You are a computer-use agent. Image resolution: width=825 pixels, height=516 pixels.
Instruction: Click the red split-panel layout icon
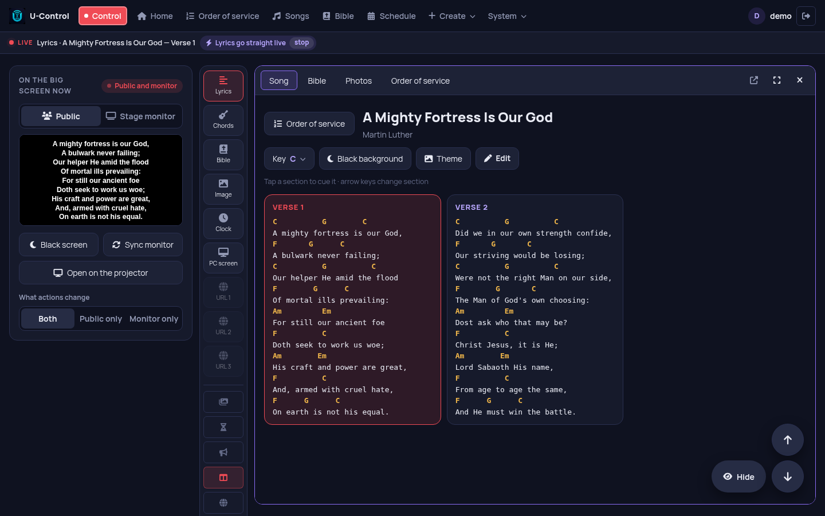point(223,478)
